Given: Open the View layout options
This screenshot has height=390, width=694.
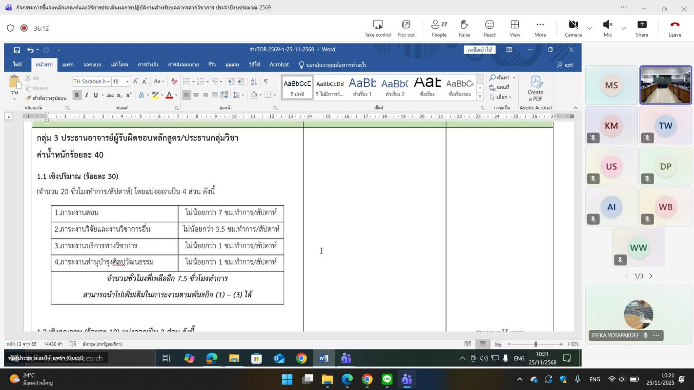Looking at the screenshot, I should [515, 28].
